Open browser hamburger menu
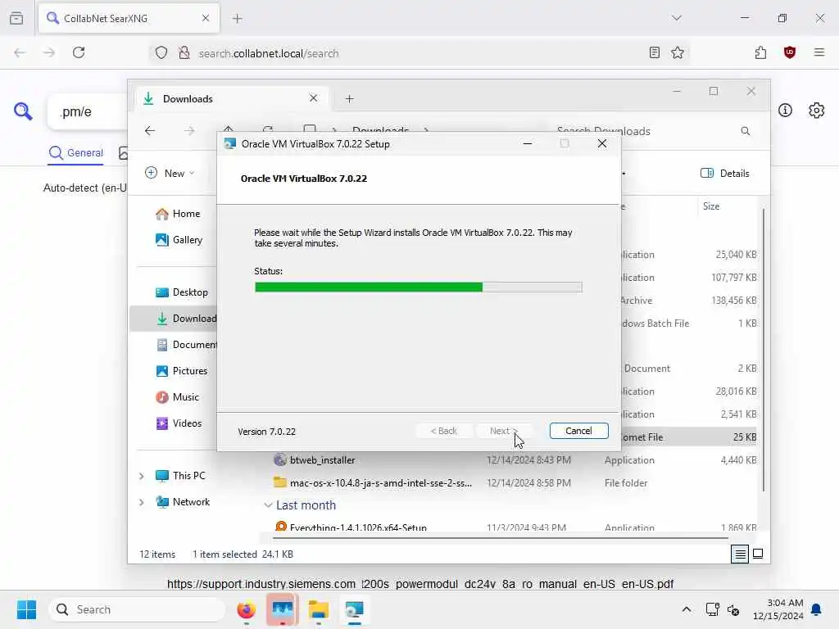 point(819,52)
